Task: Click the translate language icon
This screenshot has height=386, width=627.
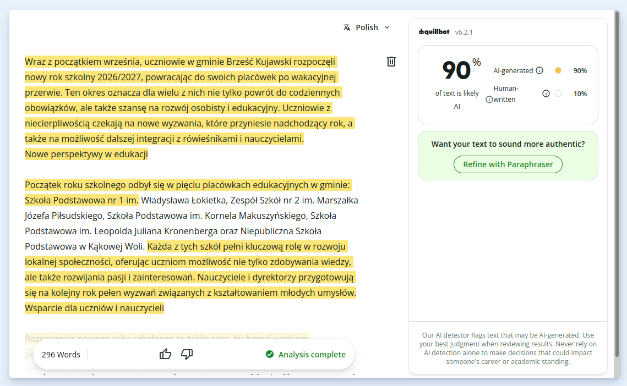Action: click(347, 27)
